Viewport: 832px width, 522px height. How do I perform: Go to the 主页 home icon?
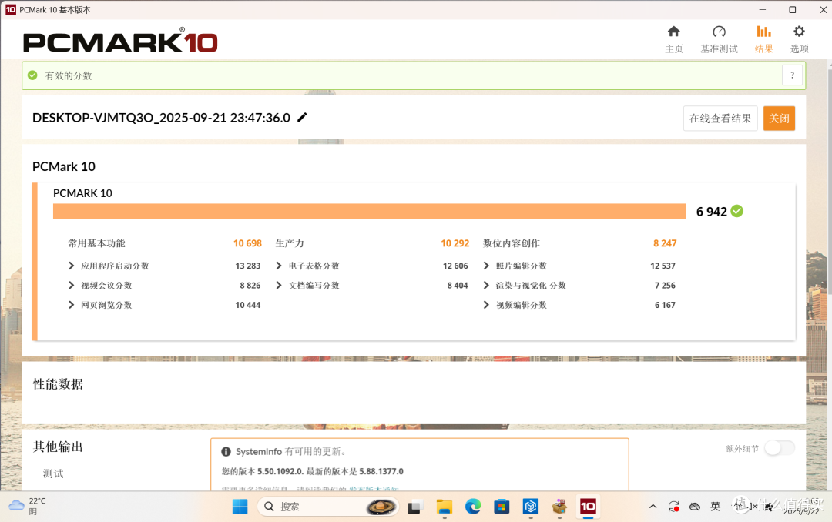click(674, 32)
